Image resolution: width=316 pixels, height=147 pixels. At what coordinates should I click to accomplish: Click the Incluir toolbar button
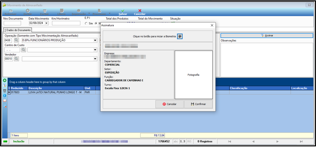coord(28,12)
